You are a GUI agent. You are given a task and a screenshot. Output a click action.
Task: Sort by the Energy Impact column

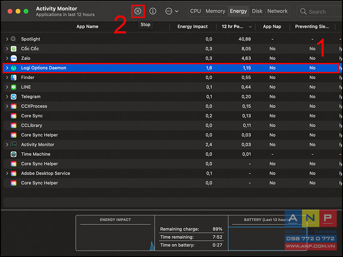pos(193,27)
